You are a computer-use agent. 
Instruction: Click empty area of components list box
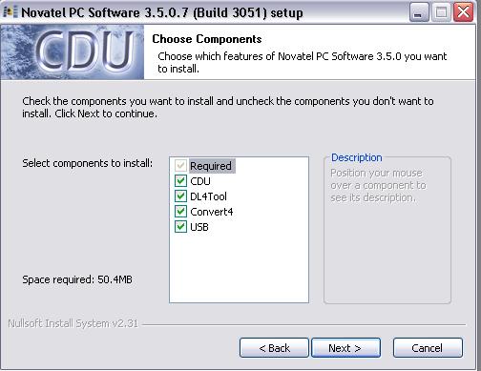tap(239, 267)
